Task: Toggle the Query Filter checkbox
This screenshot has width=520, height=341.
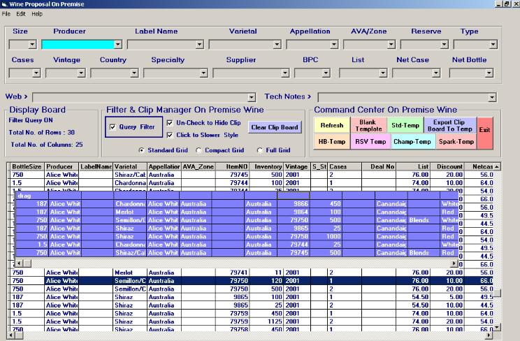Action: [x=113, y=127]
